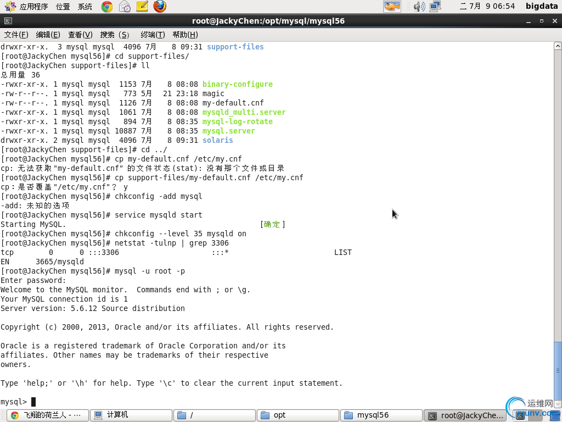Click the mysql-log-rotate file name
Viewport: 562px width, 422px height.
[237, 121]
